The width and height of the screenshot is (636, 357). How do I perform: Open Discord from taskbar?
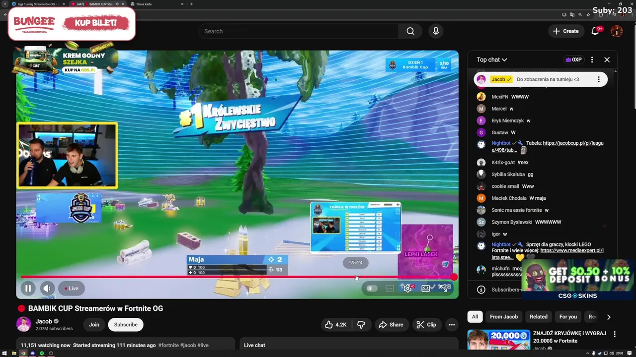point(32,353)
